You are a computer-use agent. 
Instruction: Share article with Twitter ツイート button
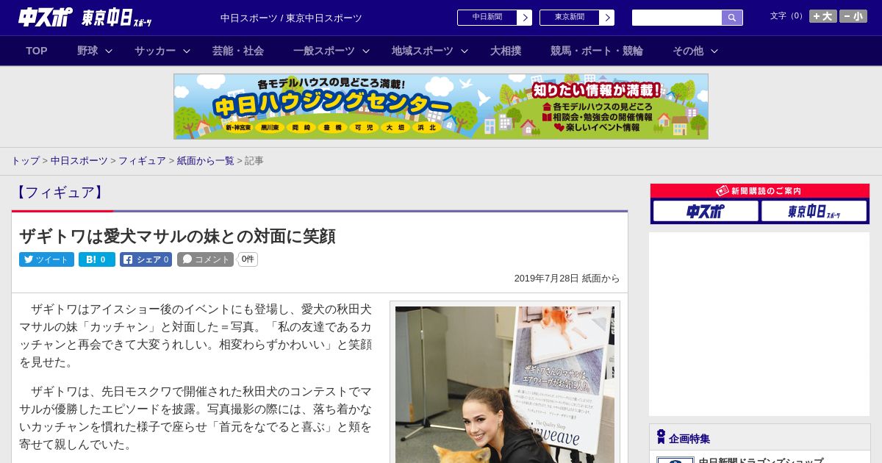pos(46,259)
